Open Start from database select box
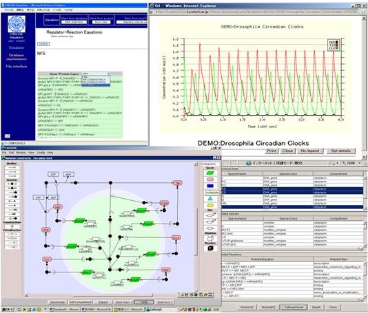 74,22
